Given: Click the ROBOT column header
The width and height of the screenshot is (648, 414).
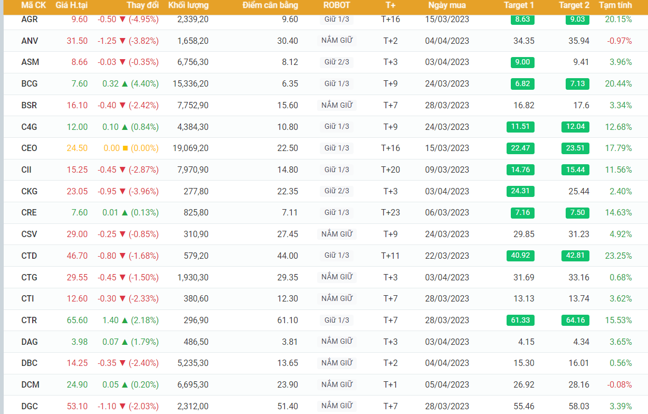Looking at the screenshot, I should (337, 5).
